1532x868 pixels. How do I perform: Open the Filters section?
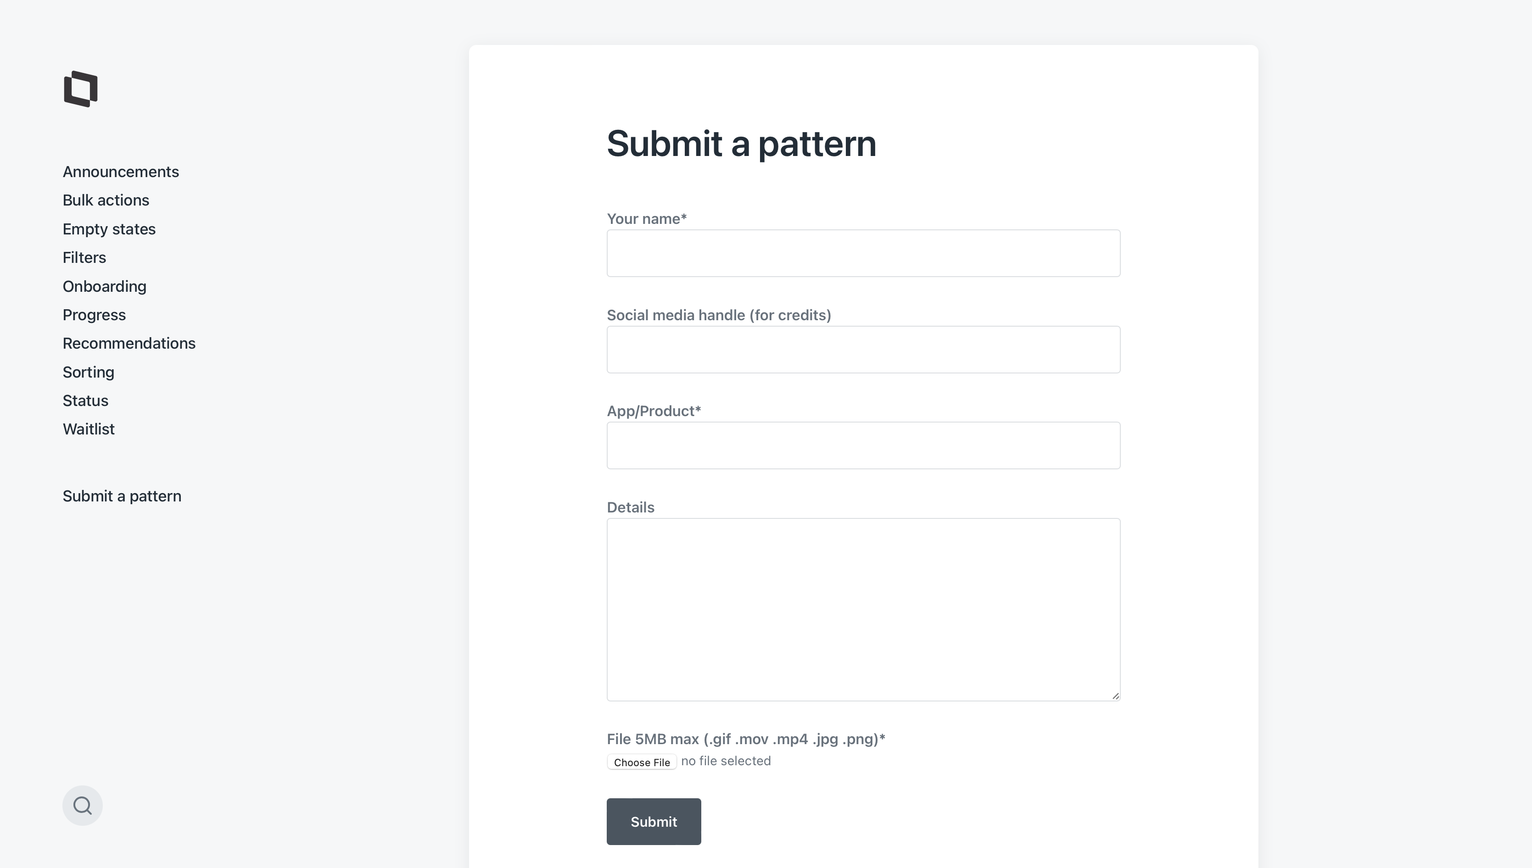tap(84, 257)
